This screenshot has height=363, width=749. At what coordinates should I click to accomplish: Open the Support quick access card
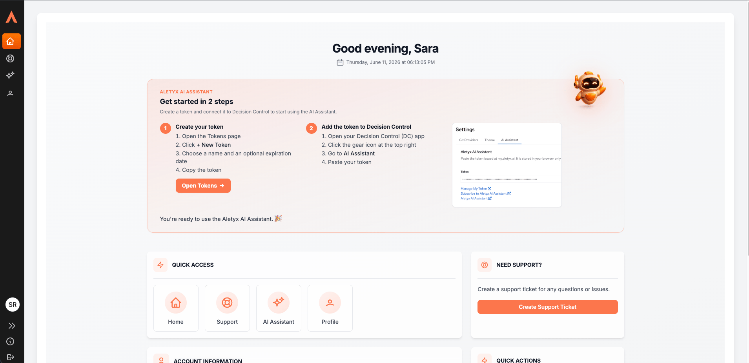pyautogui.click(x=227, y=308)
